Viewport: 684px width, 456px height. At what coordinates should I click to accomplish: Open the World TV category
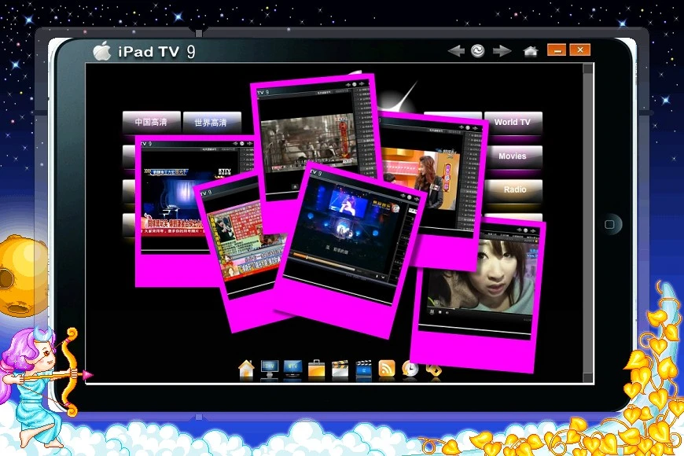[513, 122]
